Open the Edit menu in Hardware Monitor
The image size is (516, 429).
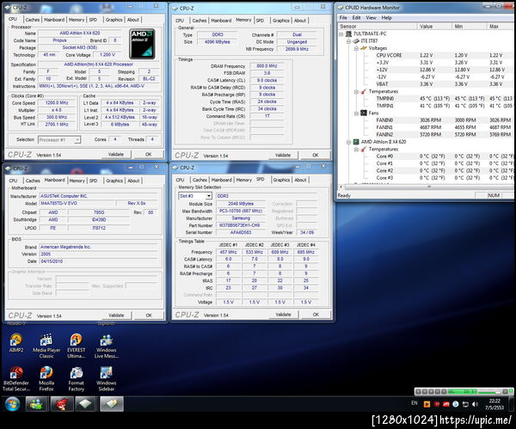click(356, 18)
